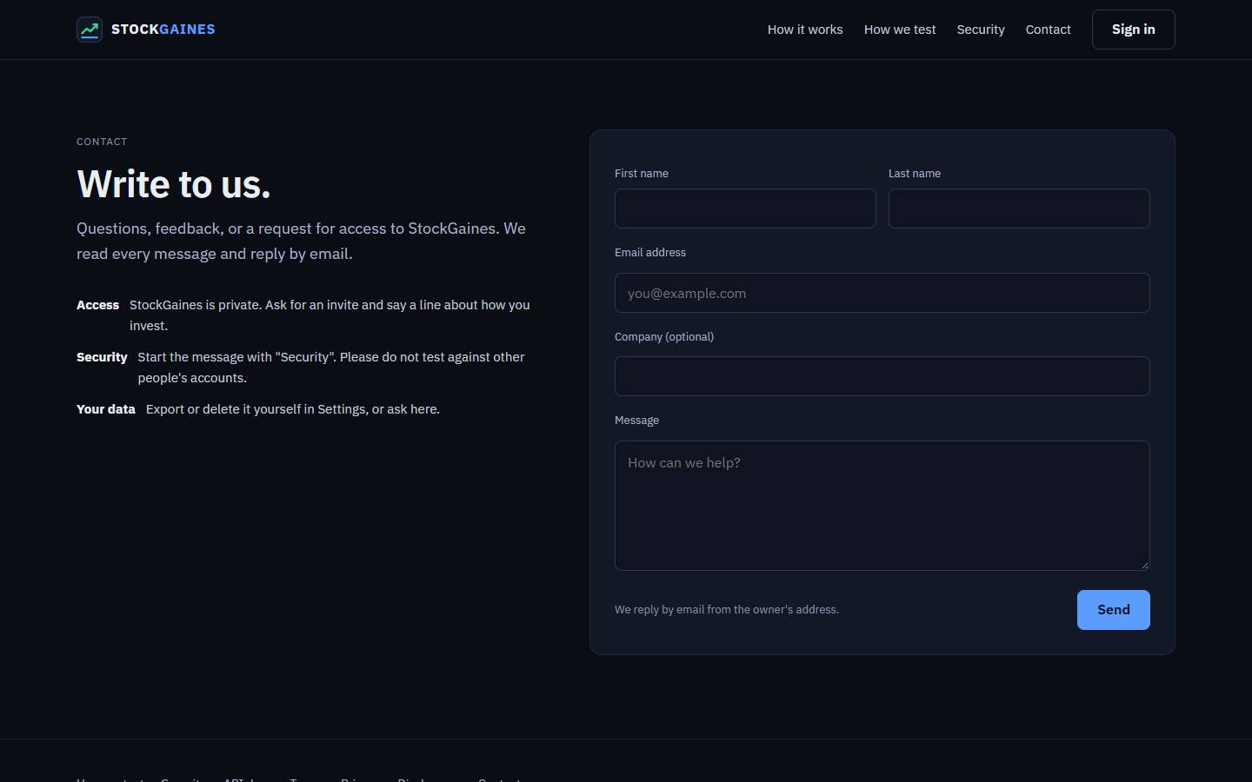This screenshot has height=782, width=1252.
Task: Open the Security nav link
Action: (x=981, y=30)
